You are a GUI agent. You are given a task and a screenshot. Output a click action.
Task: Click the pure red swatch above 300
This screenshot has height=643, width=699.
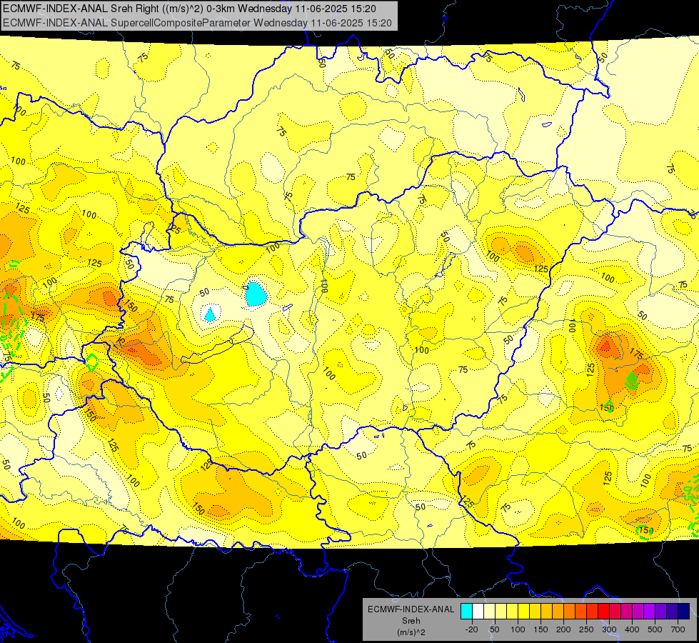(603, 611)
